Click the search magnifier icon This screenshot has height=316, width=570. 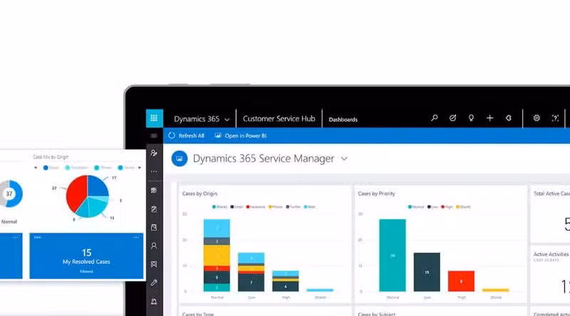pos(435,117)
